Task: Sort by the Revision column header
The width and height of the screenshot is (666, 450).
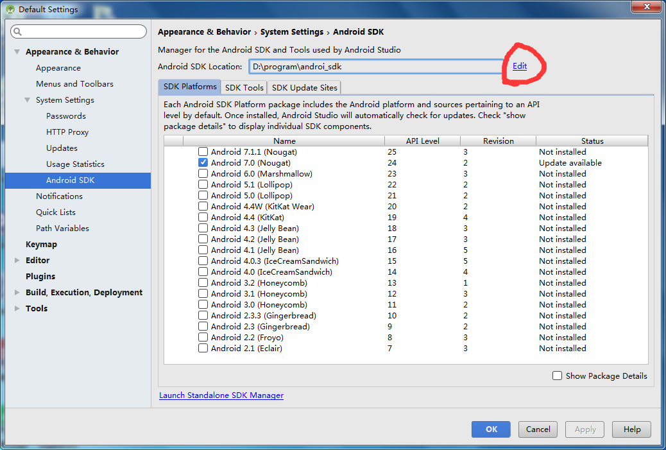Action: (499, 141)
